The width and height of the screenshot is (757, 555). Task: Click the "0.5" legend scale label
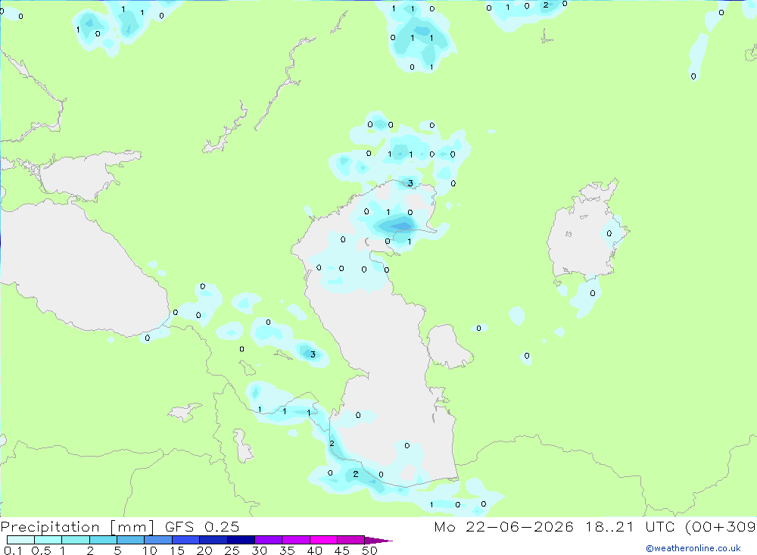[x=41, y=550]
